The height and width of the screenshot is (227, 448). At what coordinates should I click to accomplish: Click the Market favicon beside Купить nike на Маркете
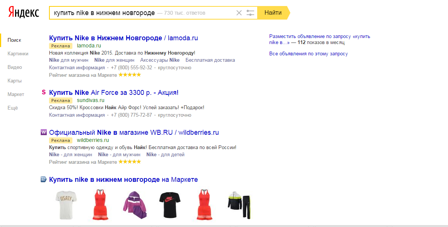44,179
